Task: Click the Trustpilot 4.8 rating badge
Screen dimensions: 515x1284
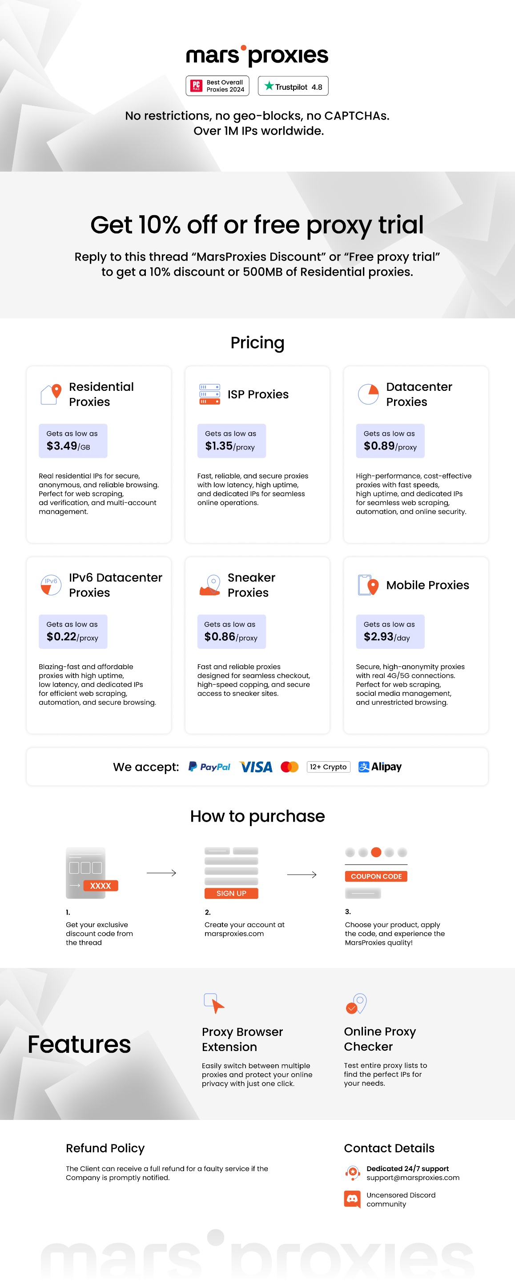Action: point(293,86)
